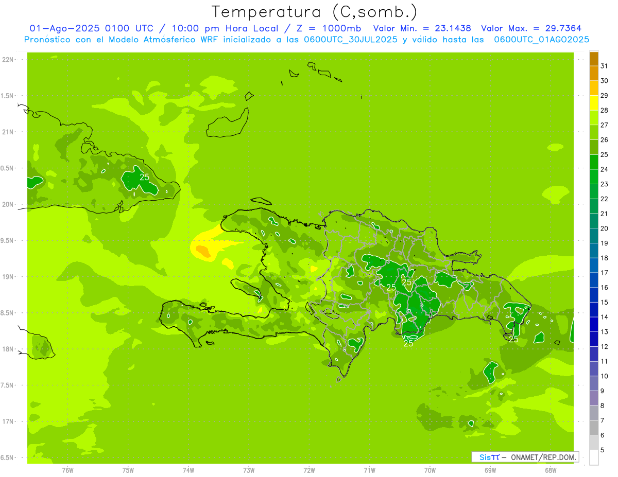618x477 pixels.
Task: Click the initialization time "0600UTC_30JUL2025"
Action: (351, 40)
